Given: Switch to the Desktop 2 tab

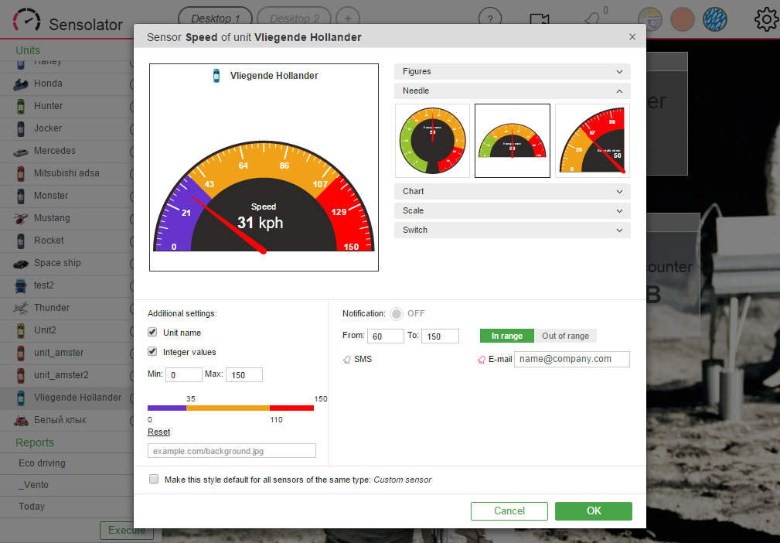Looking at the screenshot, I should click(x=294, y=19).
